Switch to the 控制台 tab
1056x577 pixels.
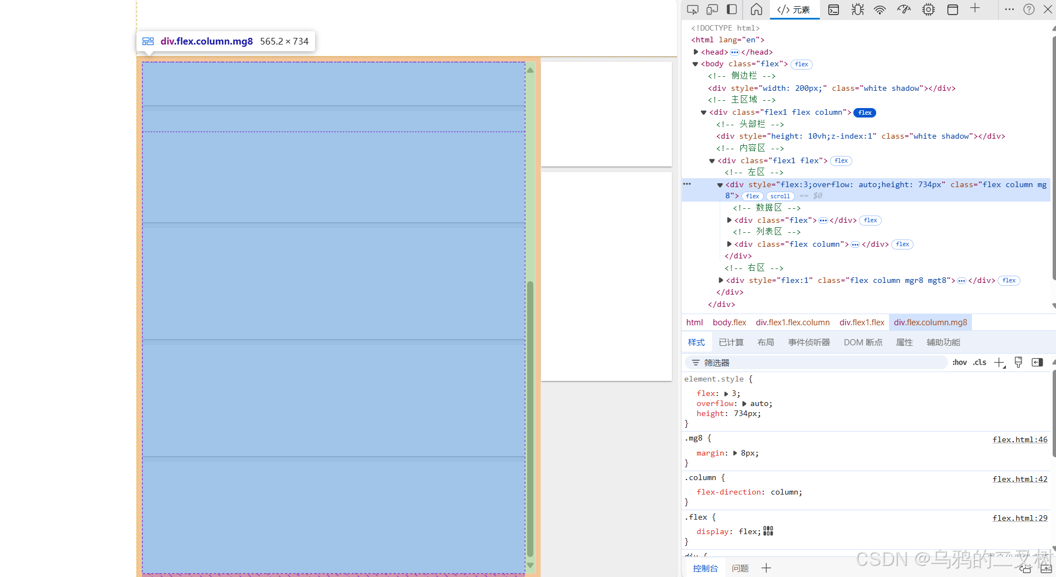tap(705, 568)
